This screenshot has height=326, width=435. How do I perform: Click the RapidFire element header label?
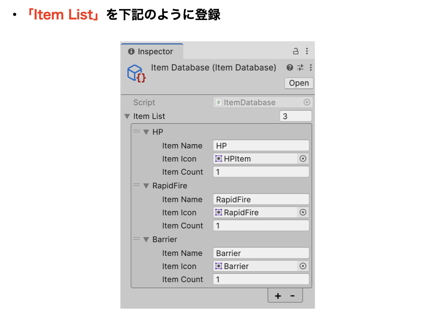coord(170,186)
